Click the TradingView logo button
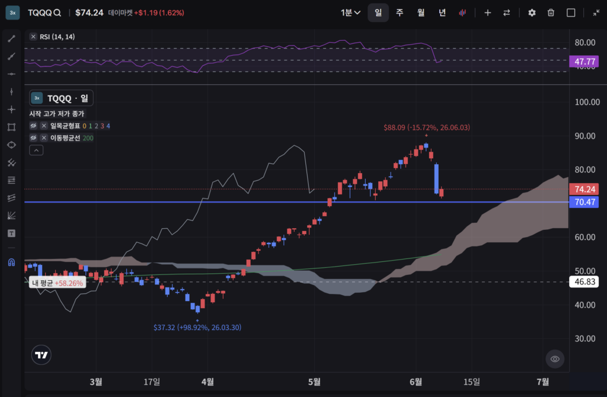This screenshot has height=397, width=607. (41, 355)
